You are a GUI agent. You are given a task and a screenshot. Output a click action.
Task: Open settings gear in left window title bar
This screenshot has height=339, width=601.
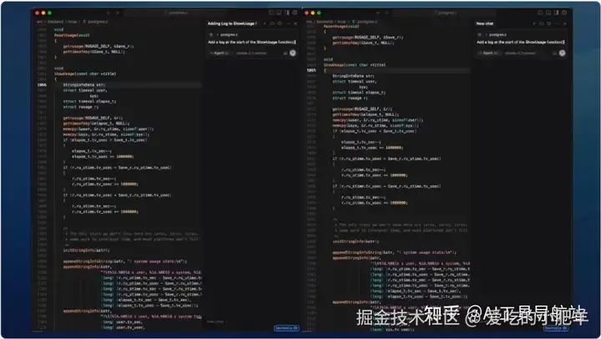pyautogui.click(x=295, y=13)
